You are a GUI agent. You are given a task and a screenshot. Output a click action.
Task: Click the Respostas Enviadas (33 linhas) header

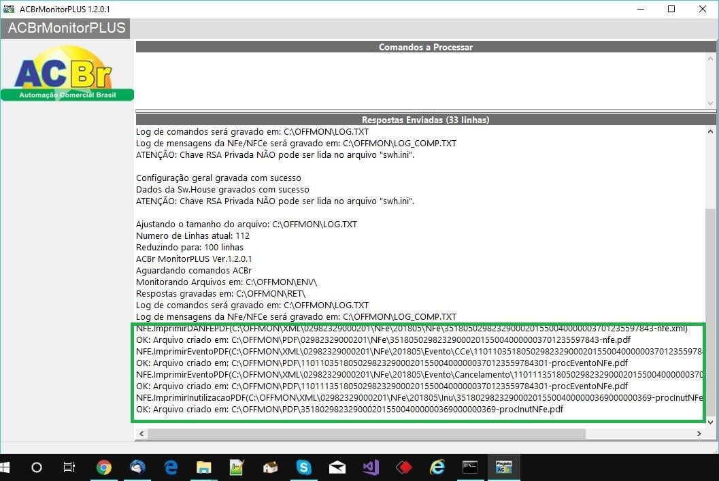click(x=426, y=120)
